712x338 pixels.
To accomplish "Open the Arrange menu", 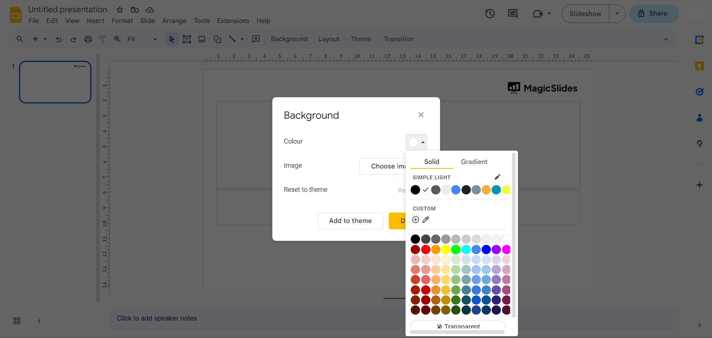I will pos(174,21).
